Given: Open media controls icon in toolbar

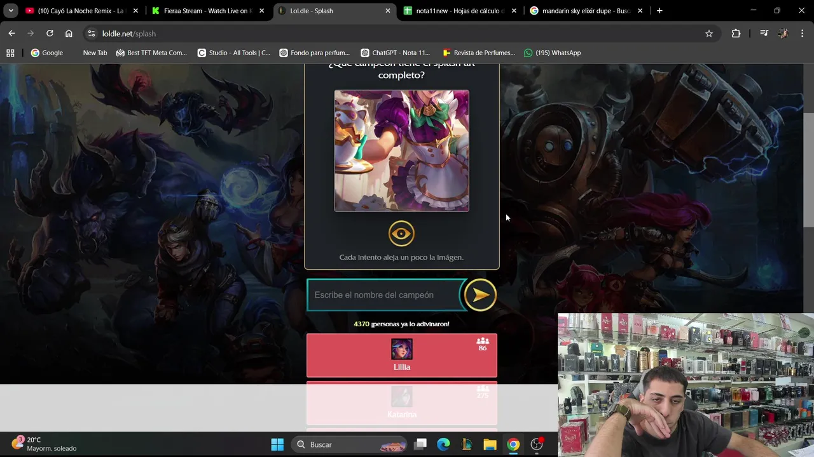Looking at the screenshot, I should pyautogui.click(x=764, y=34).
